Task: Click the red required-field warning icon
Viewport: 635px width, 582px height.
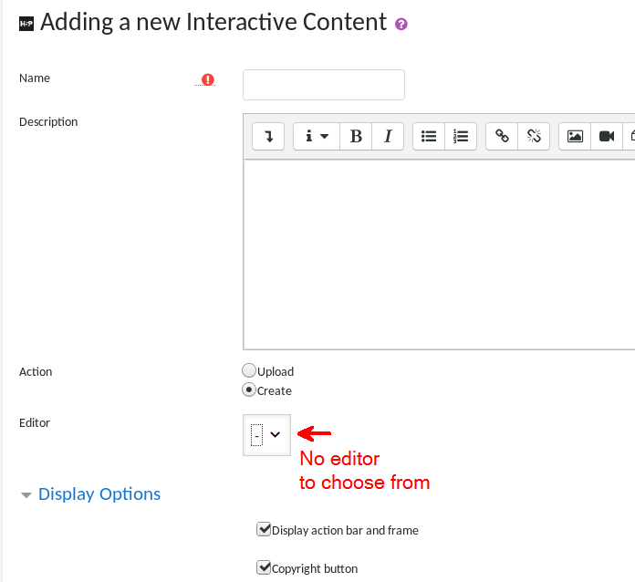Action: pos(208,79)
